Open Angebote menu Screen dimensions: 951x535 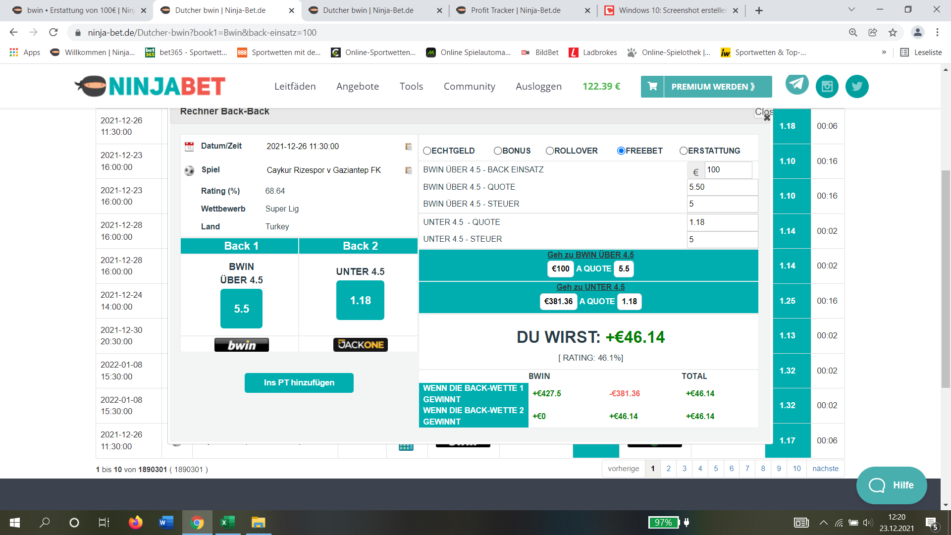[358, 86]
